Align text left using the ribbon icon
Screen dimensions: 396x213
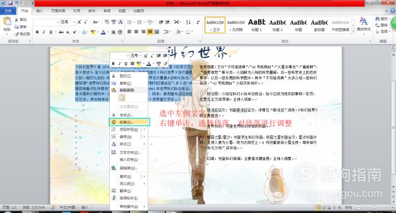pyautogui.click(x=129, y=32)
